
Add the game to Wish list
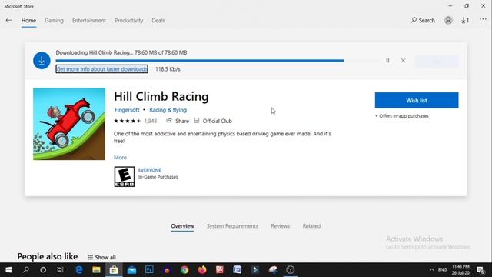(417, 100)
